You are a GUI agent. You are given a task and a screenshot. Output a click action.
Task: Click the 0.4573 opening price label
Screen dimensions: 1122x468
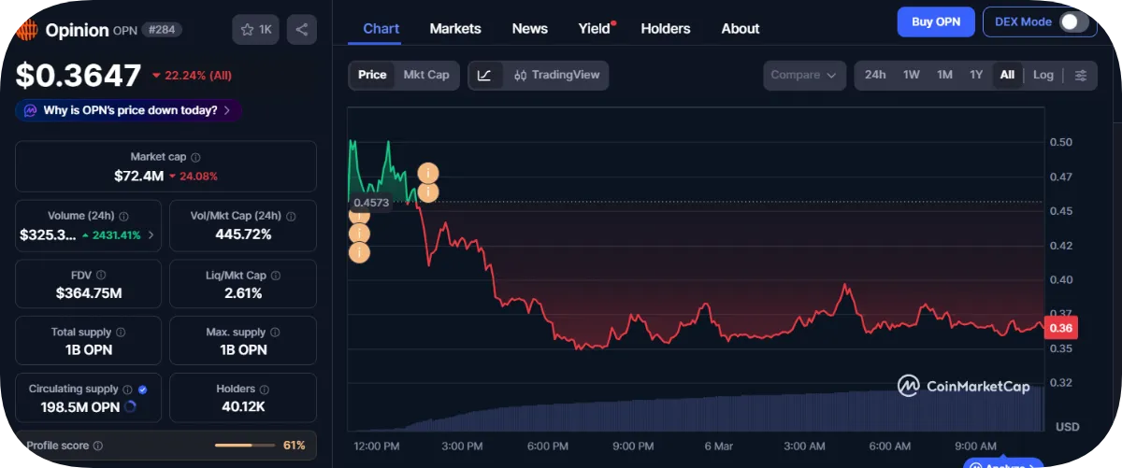point(370,203)
